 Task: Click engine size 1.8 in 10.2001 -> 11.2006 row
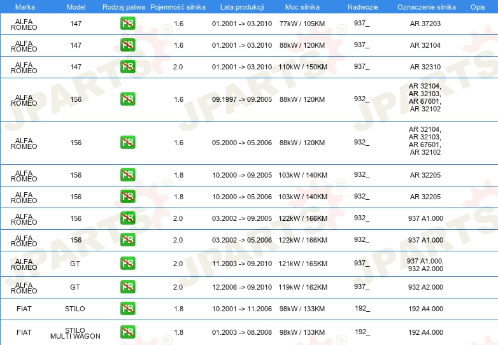[178, 309]
